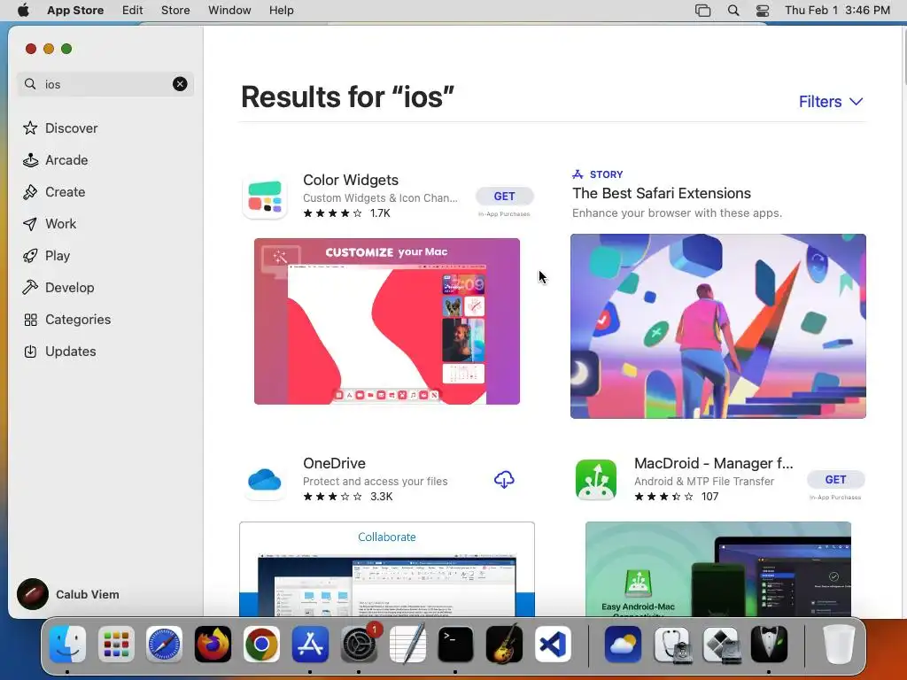Open the Window menu
907x680 pixels.
(x=229, y=11)
